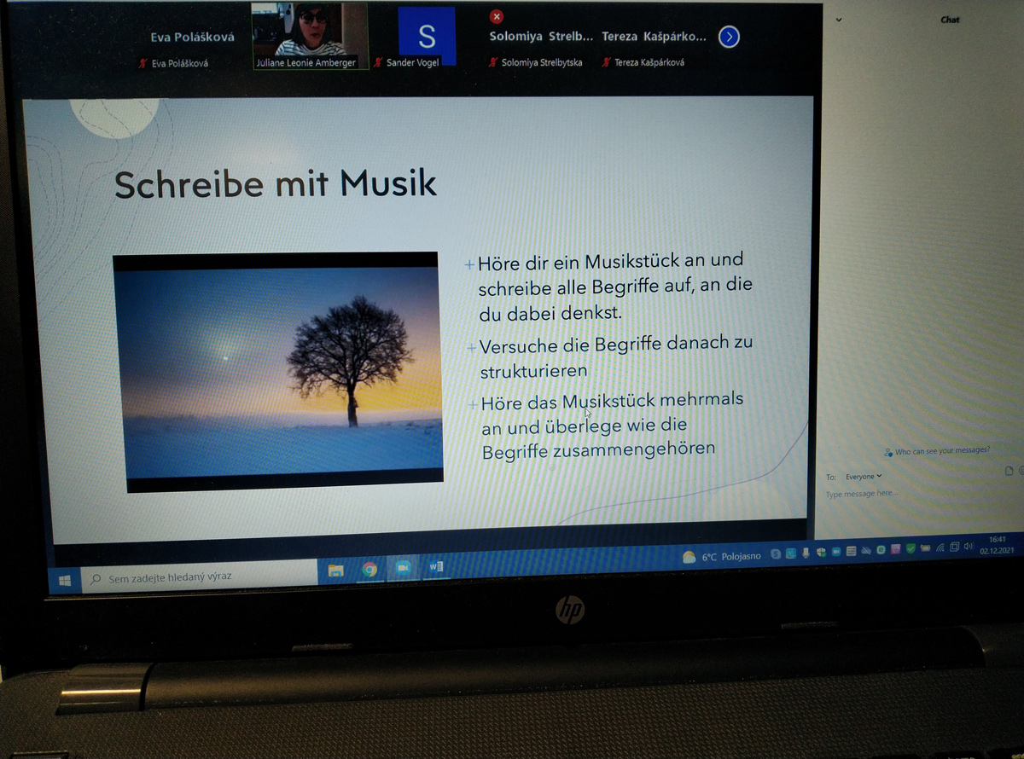The image size is (1024, 759).
Task: Open Google Chrome from the taskbar
Action: (369, 569)
